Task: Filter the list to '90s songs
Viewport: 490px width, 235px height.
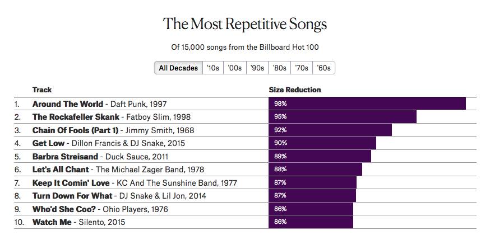Action: pos(257,68)
